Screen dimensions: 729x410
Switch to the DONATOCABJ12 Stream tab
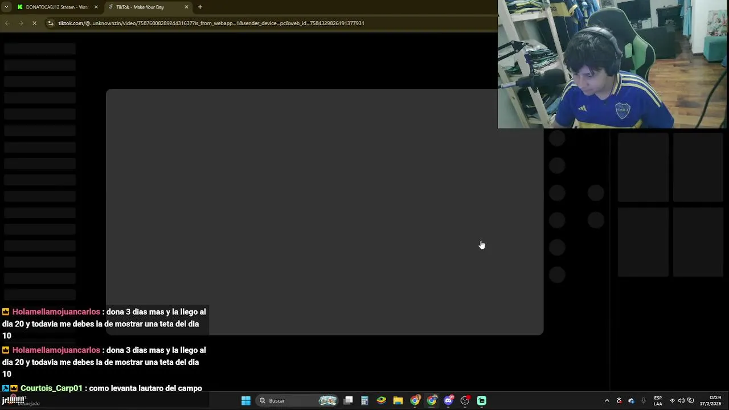[56, 7]
